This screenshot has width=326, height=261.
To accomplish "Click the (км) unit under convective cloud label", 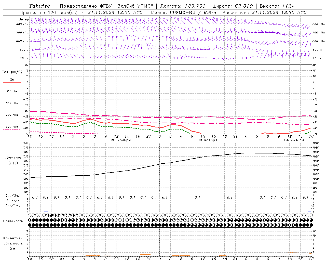I will click(13, 248).
